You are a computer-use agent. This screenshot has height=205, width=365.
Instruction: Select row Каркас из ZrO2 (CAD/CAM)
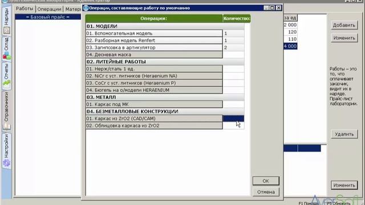154,118
